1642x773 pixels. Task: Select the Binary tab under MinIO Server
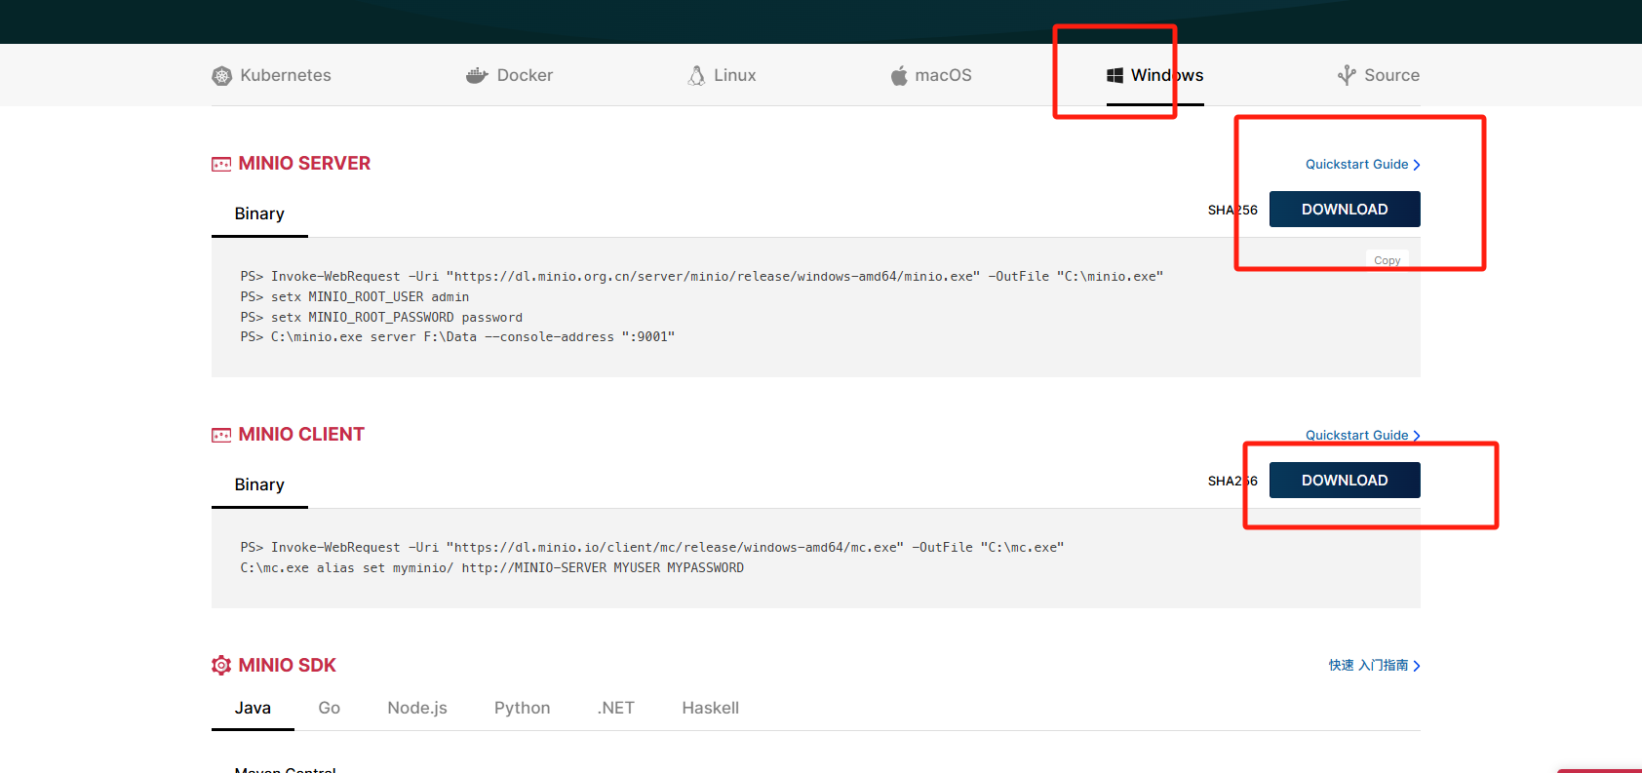pos(259,213)
